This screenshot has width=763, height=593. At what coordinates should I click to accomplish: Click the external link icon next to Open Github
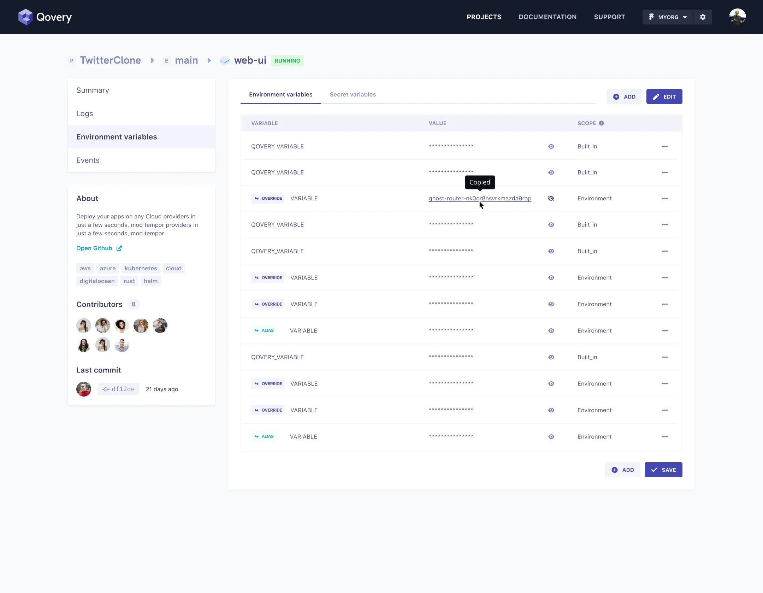119,248
